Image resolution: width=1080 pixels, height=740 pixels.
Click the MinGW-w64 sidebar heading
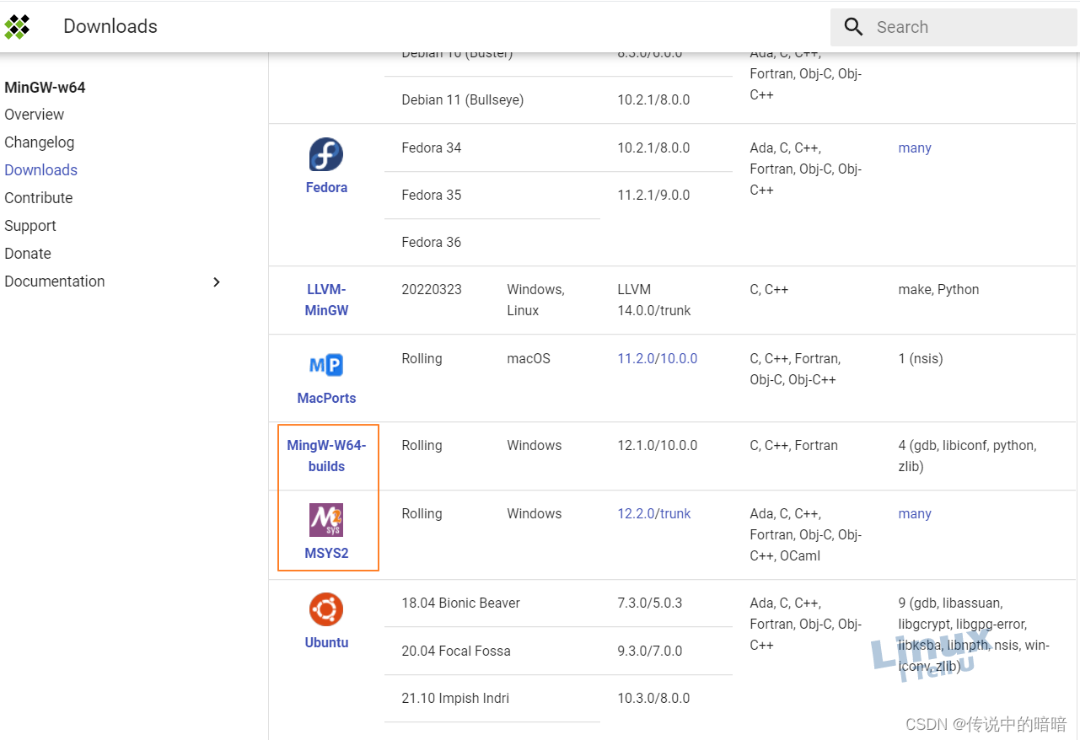pyautogui.click(x=45, y=88)
